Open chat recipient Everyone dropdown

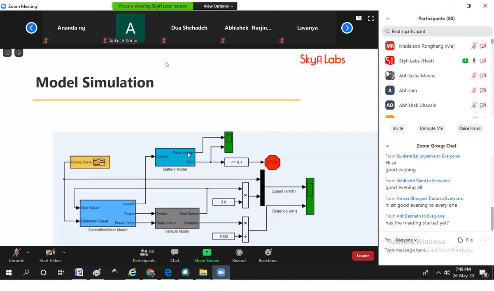tap(406, 240)
